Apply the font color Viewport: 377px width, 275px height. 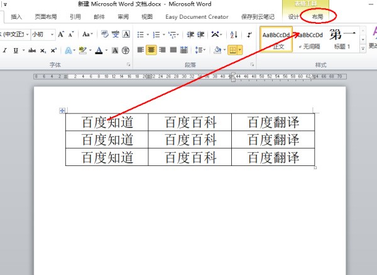click(x=99, y=50)
